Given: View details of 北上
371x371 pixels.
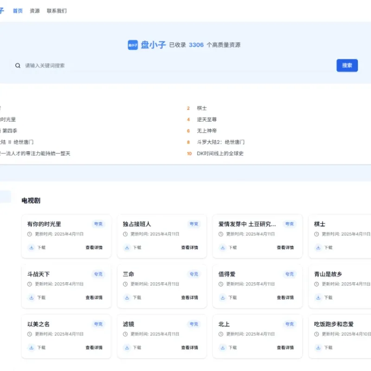Looking at the screenshot, I should (285, 347).
